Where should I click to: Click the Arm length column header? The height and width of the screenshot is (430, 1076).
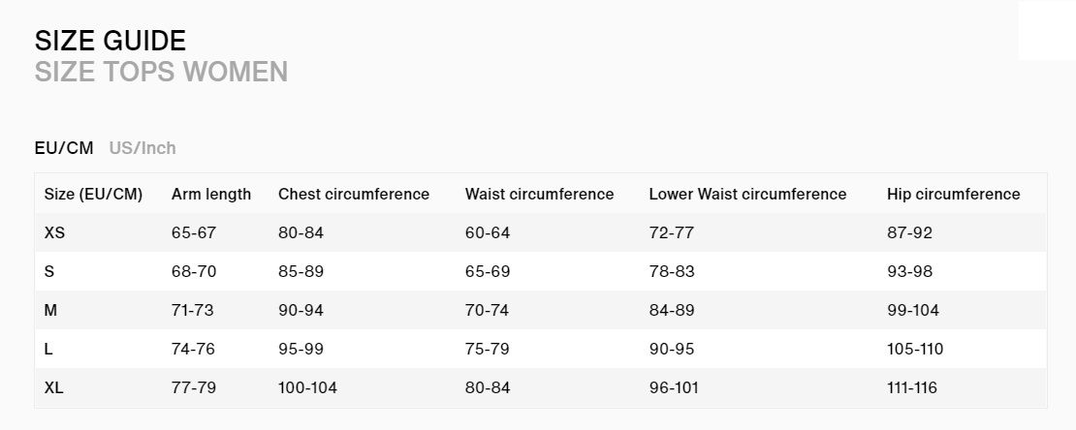211,194
